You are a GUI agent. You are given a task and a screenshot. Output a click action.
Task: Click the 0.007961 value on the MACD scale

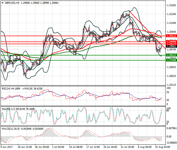coord(171,128)
